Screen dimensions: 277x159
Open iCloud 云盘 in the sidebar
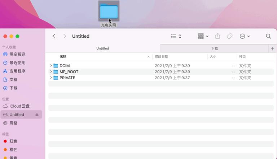(19, 106)
